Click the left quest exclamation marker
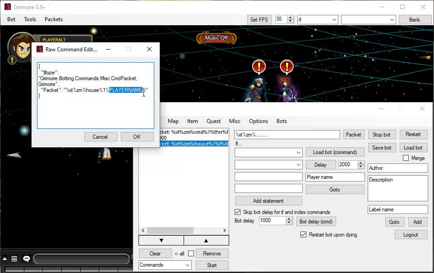434x273 pixels. click(259, 67)
